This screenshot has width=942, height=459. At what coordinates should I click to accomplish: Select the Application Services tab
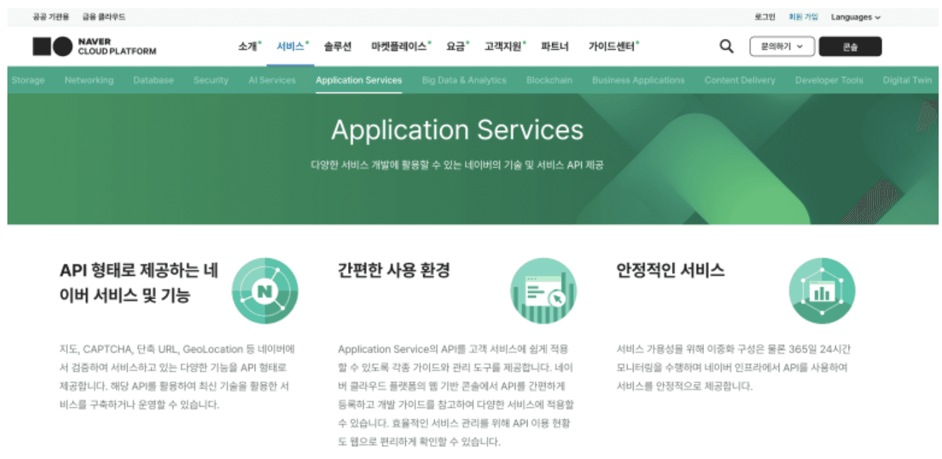tap(359, 80)
